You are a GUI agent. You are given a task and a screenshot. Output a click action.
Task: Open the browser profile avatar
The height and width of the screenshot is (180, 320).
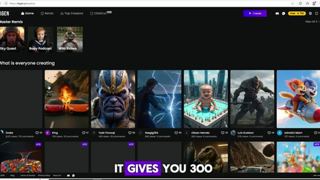pos(314,3)
